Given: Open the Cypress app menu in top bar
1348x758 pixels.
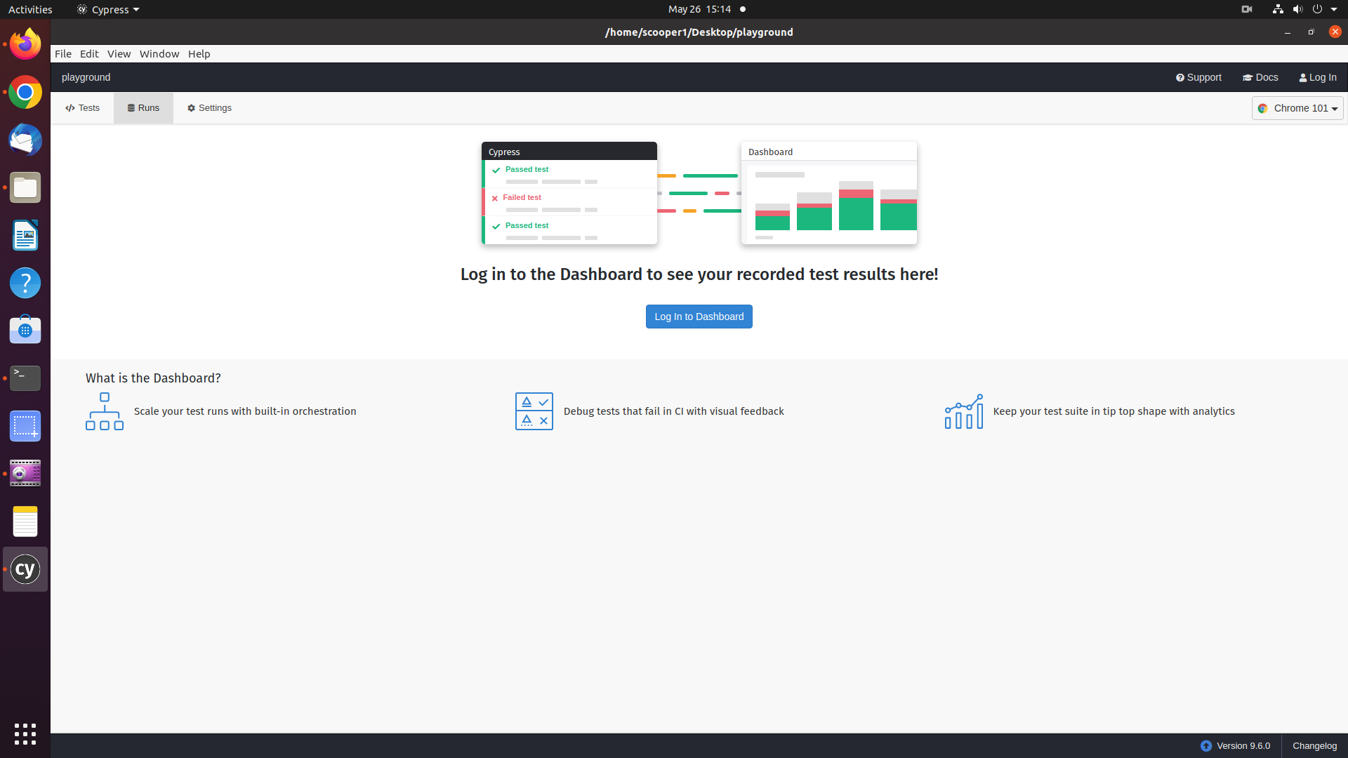Looking at the screenshot, I should (x=108, y=9).
